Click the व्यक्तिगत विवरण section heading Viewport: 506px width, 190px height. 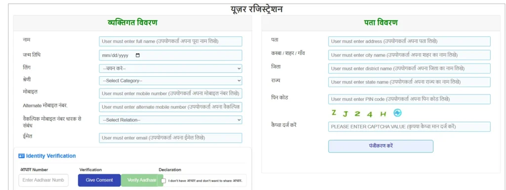point(132,23)
